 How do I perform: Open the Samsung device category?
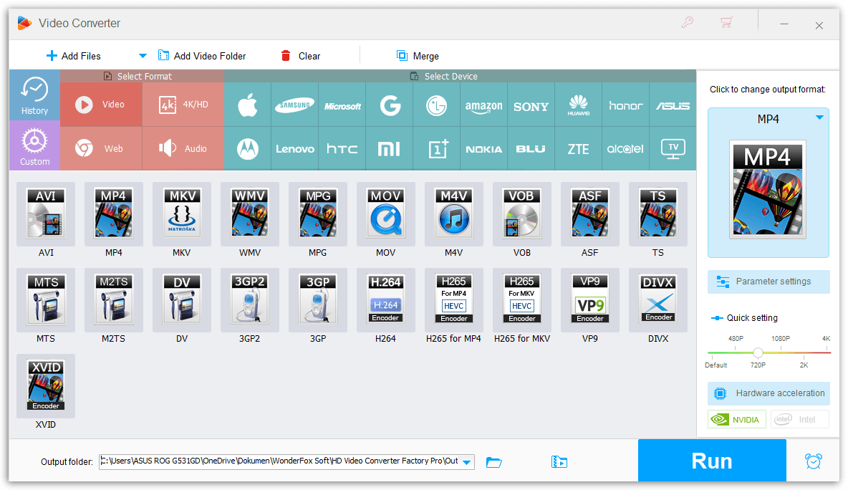point(295,105)
